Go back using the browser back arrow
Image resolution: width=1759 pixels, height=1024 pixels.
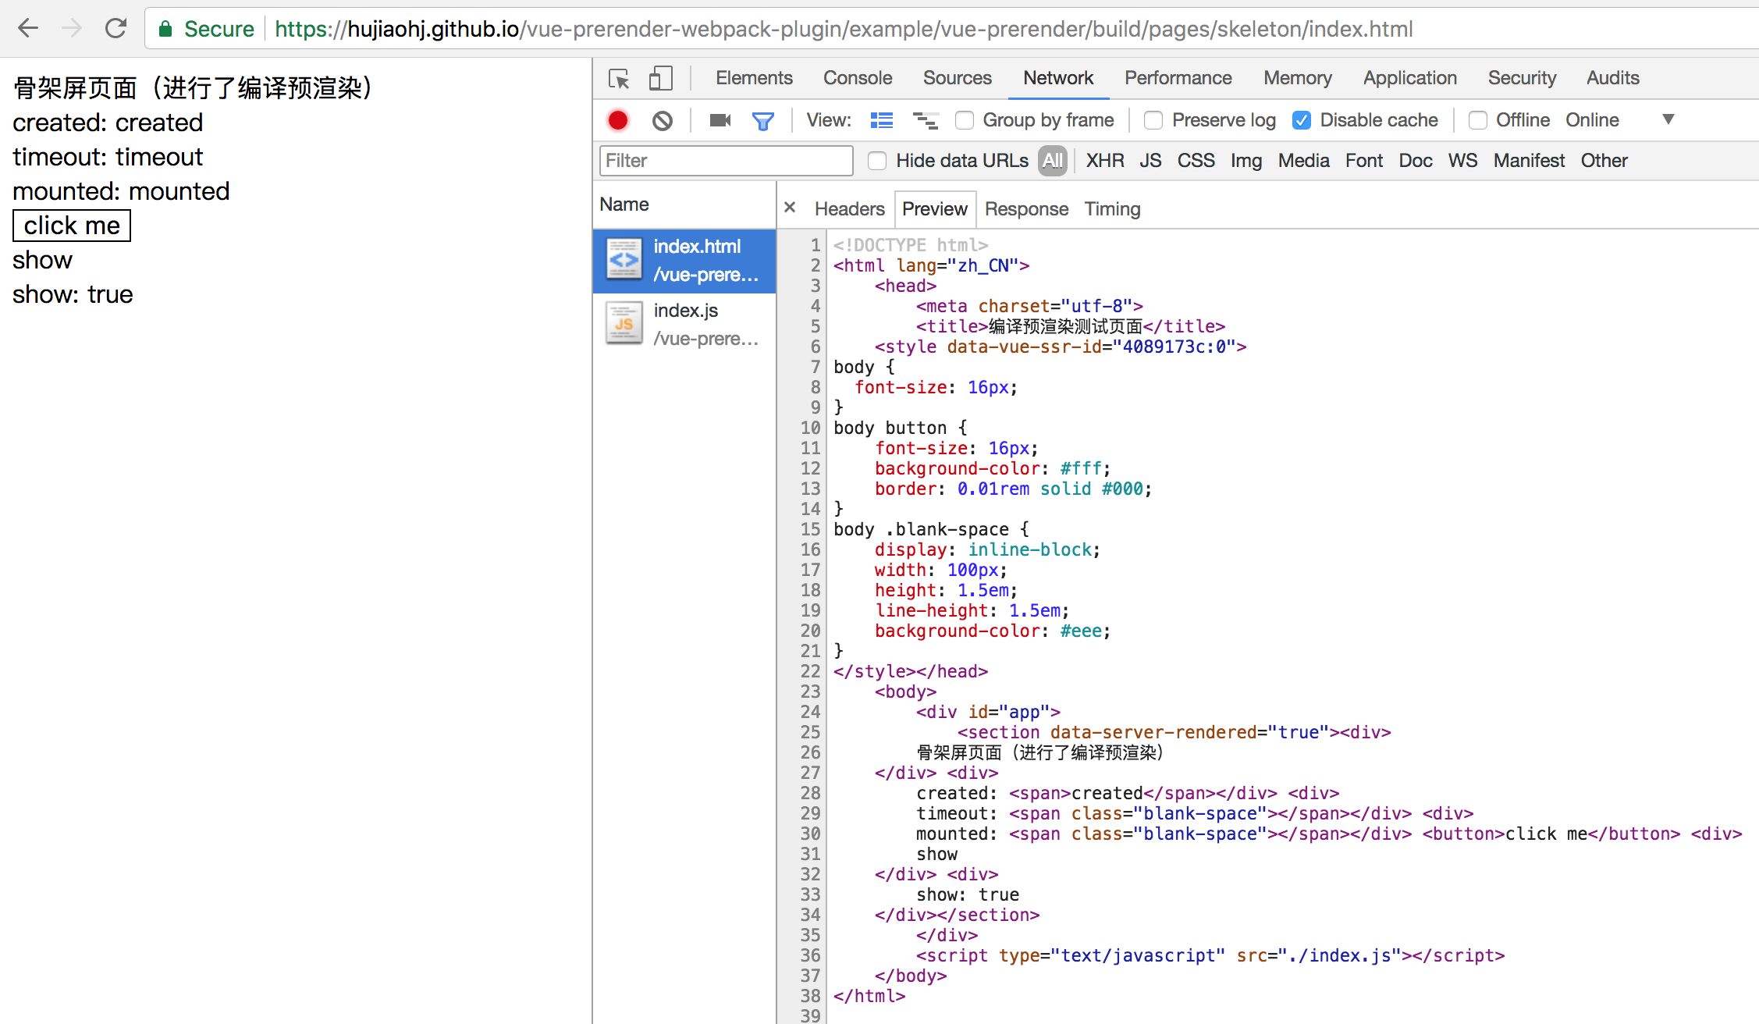coord(28,29)
